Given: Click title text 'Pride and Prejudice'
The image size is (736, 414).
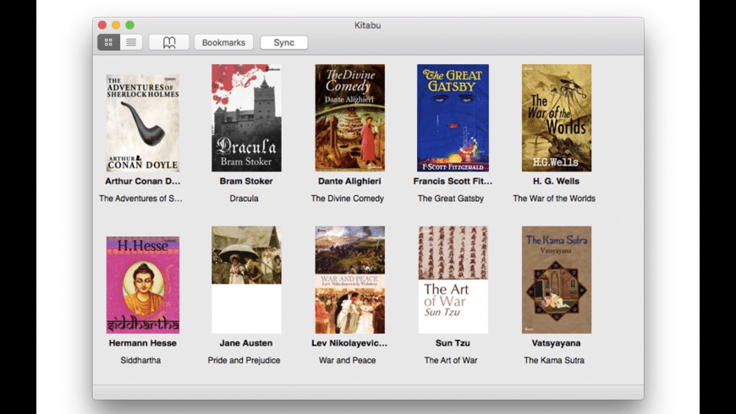Looking at the screenshot, I should (244, 360).
